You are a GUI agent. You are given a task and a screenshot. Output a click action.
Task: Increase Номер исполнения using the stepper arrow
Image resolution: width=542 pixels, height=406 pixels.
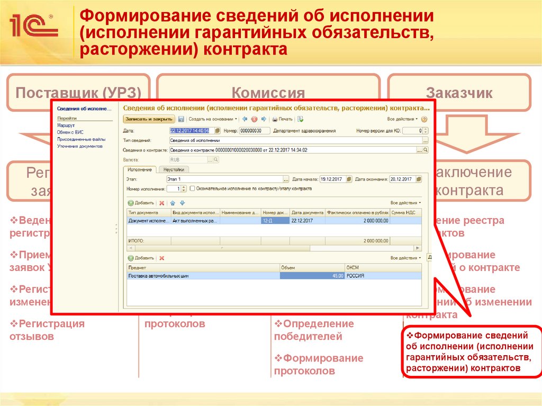pos(183,187)
